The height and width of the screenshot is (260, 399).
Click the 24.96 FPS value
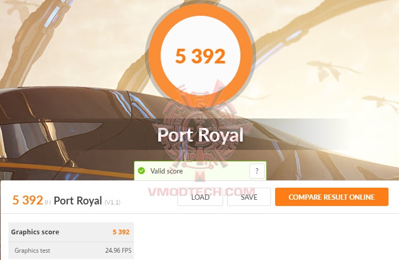click(118, 251)
